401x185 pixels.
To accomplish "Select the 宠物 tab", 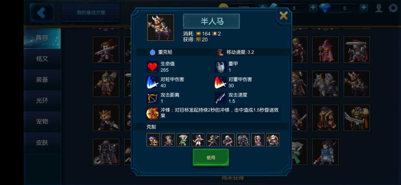I will point(42,121).
